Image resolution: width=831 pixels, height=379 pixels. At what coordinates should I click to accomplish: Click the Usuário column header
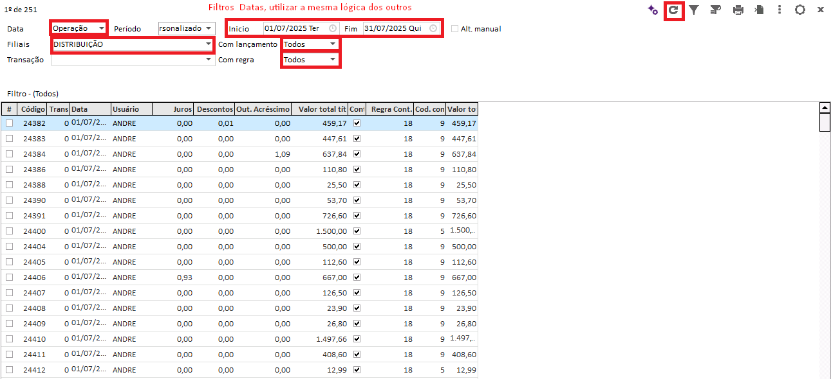click(x=131, y=109)
